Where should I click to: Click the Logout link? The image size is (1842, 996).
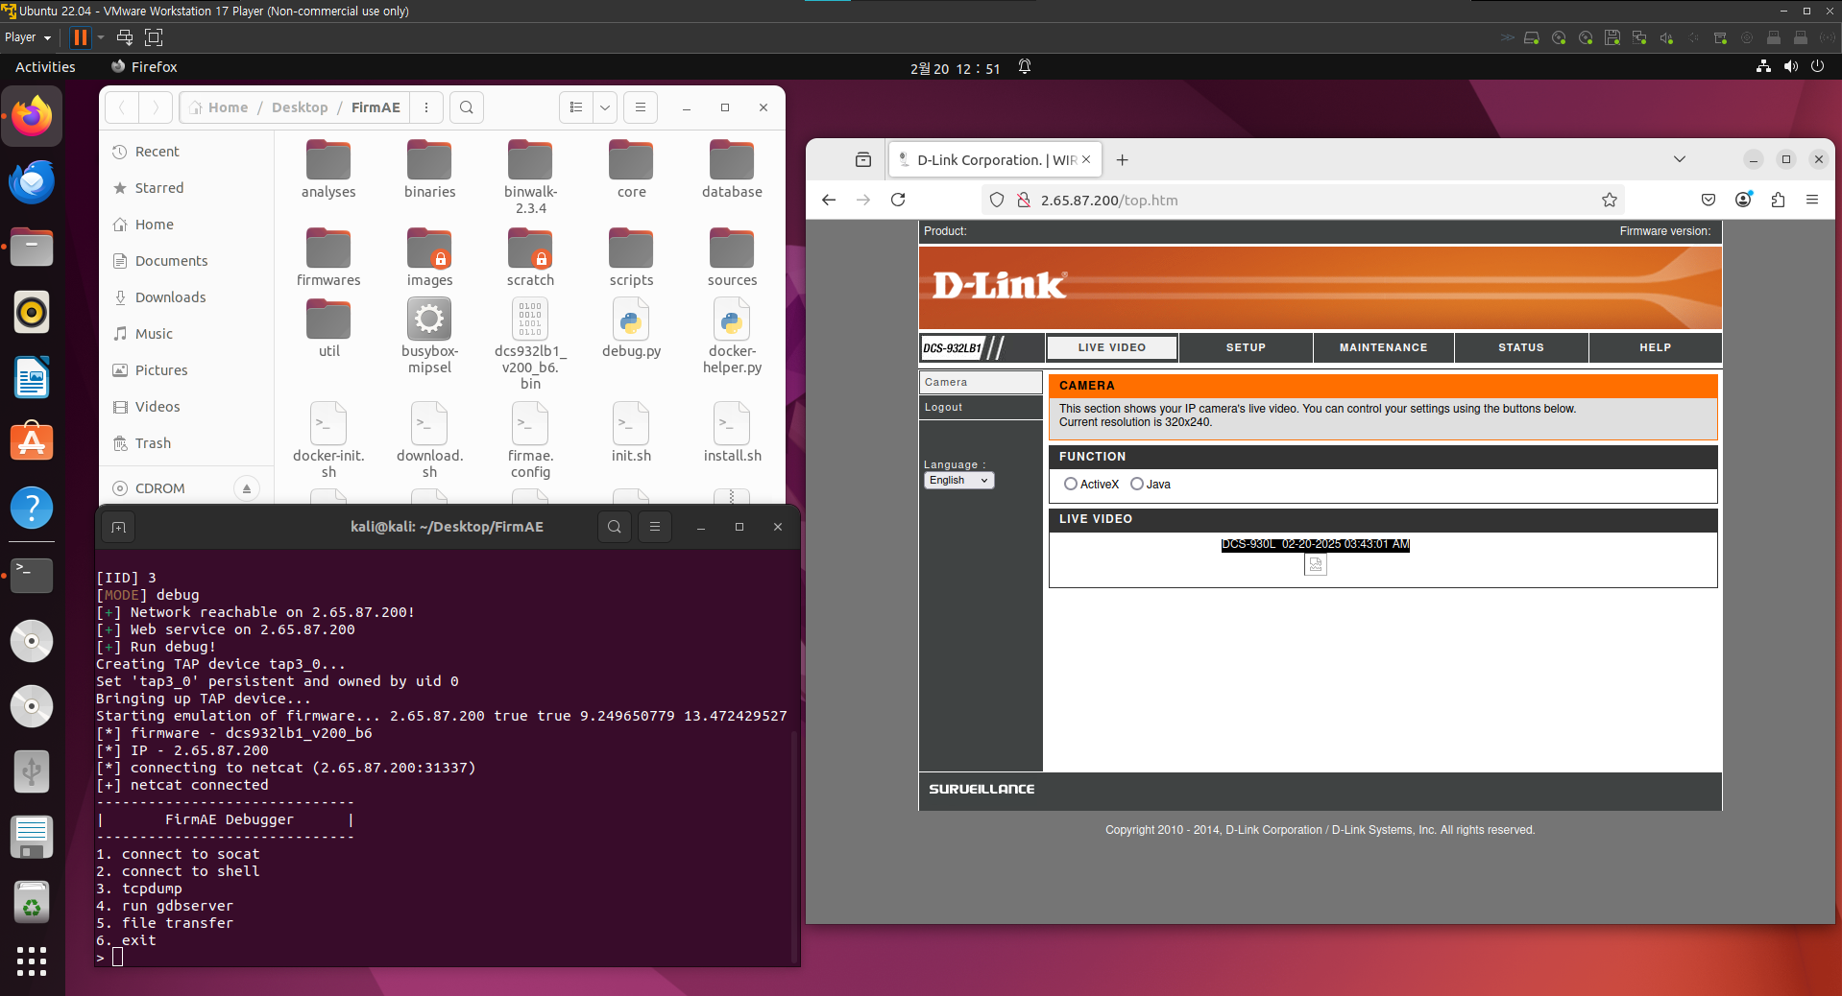(943, 407)
